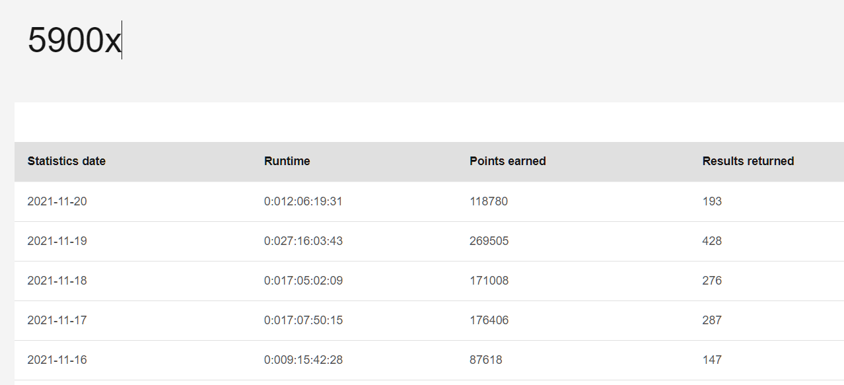Image resolution: width=844 pixels, height=385 pixels.
Task: Click the 87618 points earned cell
Action: [485, 360]
